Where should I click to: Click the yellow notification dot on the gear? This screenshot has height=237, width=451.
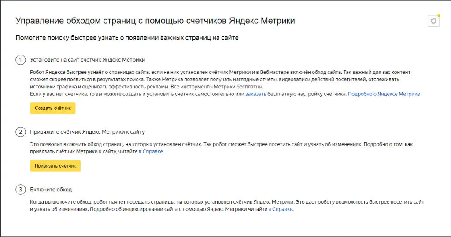coord(439,15)
